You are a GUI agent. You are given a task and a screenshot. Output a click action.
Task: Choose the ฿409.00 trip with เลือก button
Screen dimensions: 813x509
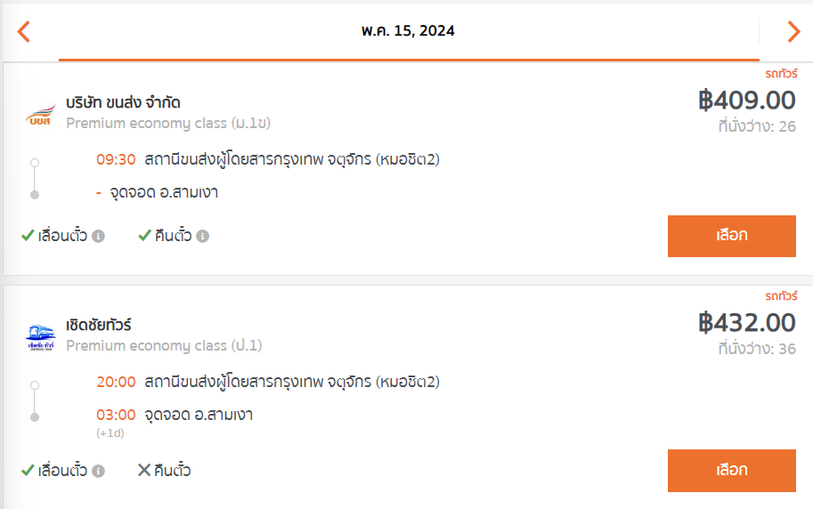(732, 236)
